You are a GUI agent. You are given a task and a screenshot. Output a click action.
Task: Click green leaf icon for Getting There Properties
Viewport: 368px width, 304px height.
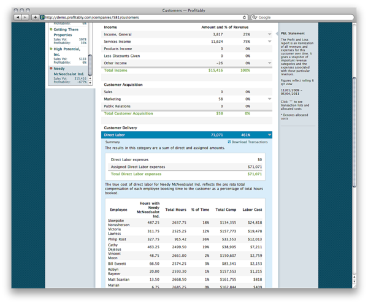click(51, 29)
